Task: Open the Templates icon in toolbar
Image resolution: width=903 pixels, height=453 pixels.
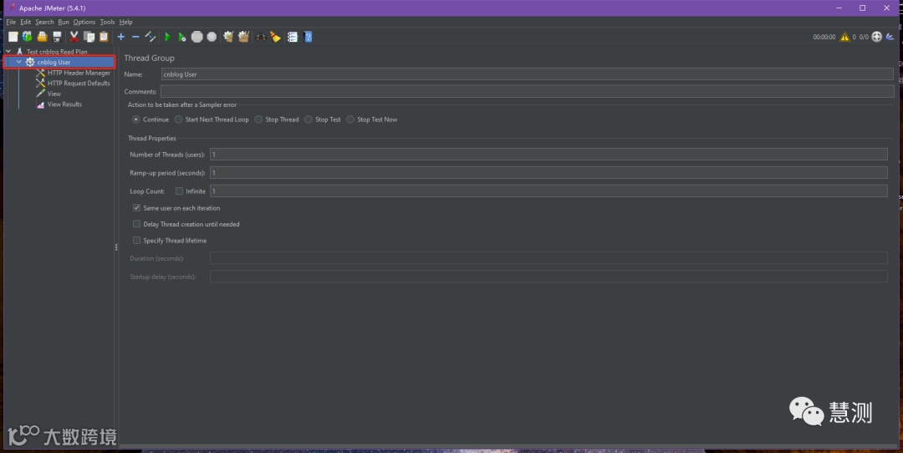Action: (x=27, y=37)
